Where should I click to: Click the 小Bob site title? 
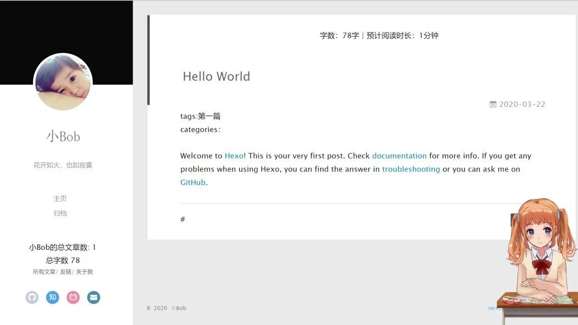(x=63, y=136)
